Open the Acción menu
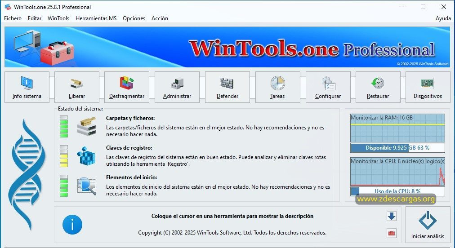This screenshot has height=248, width=455. click(160, 18)
